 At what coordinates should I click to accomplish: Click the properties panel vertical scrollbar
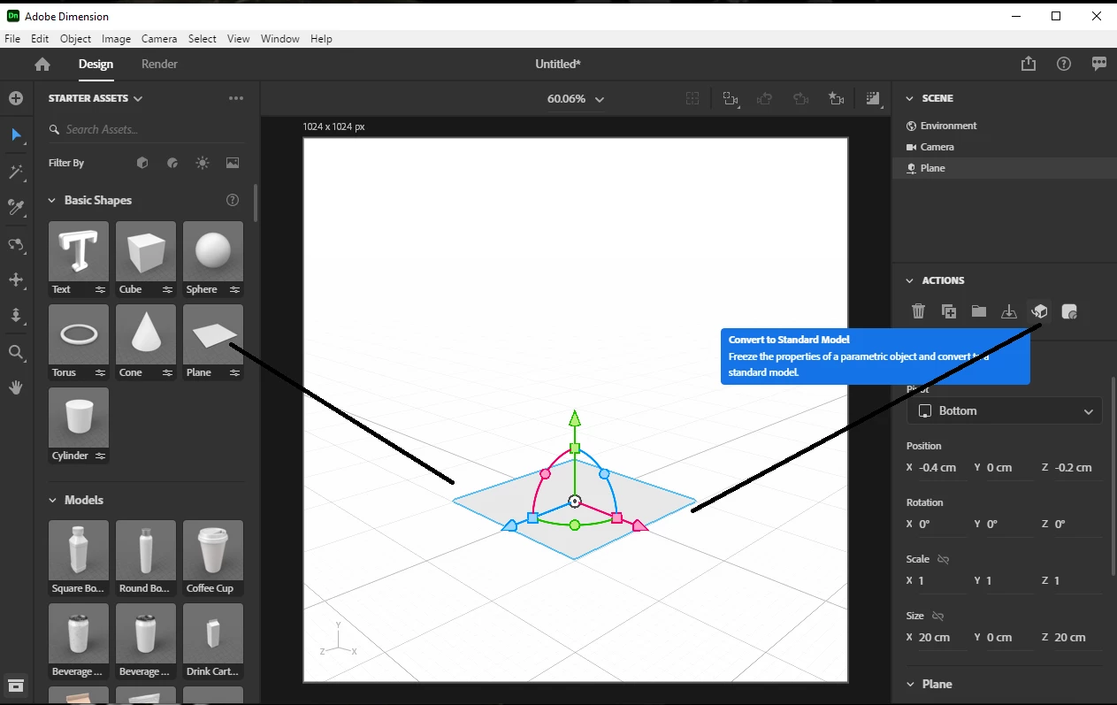1113,477
